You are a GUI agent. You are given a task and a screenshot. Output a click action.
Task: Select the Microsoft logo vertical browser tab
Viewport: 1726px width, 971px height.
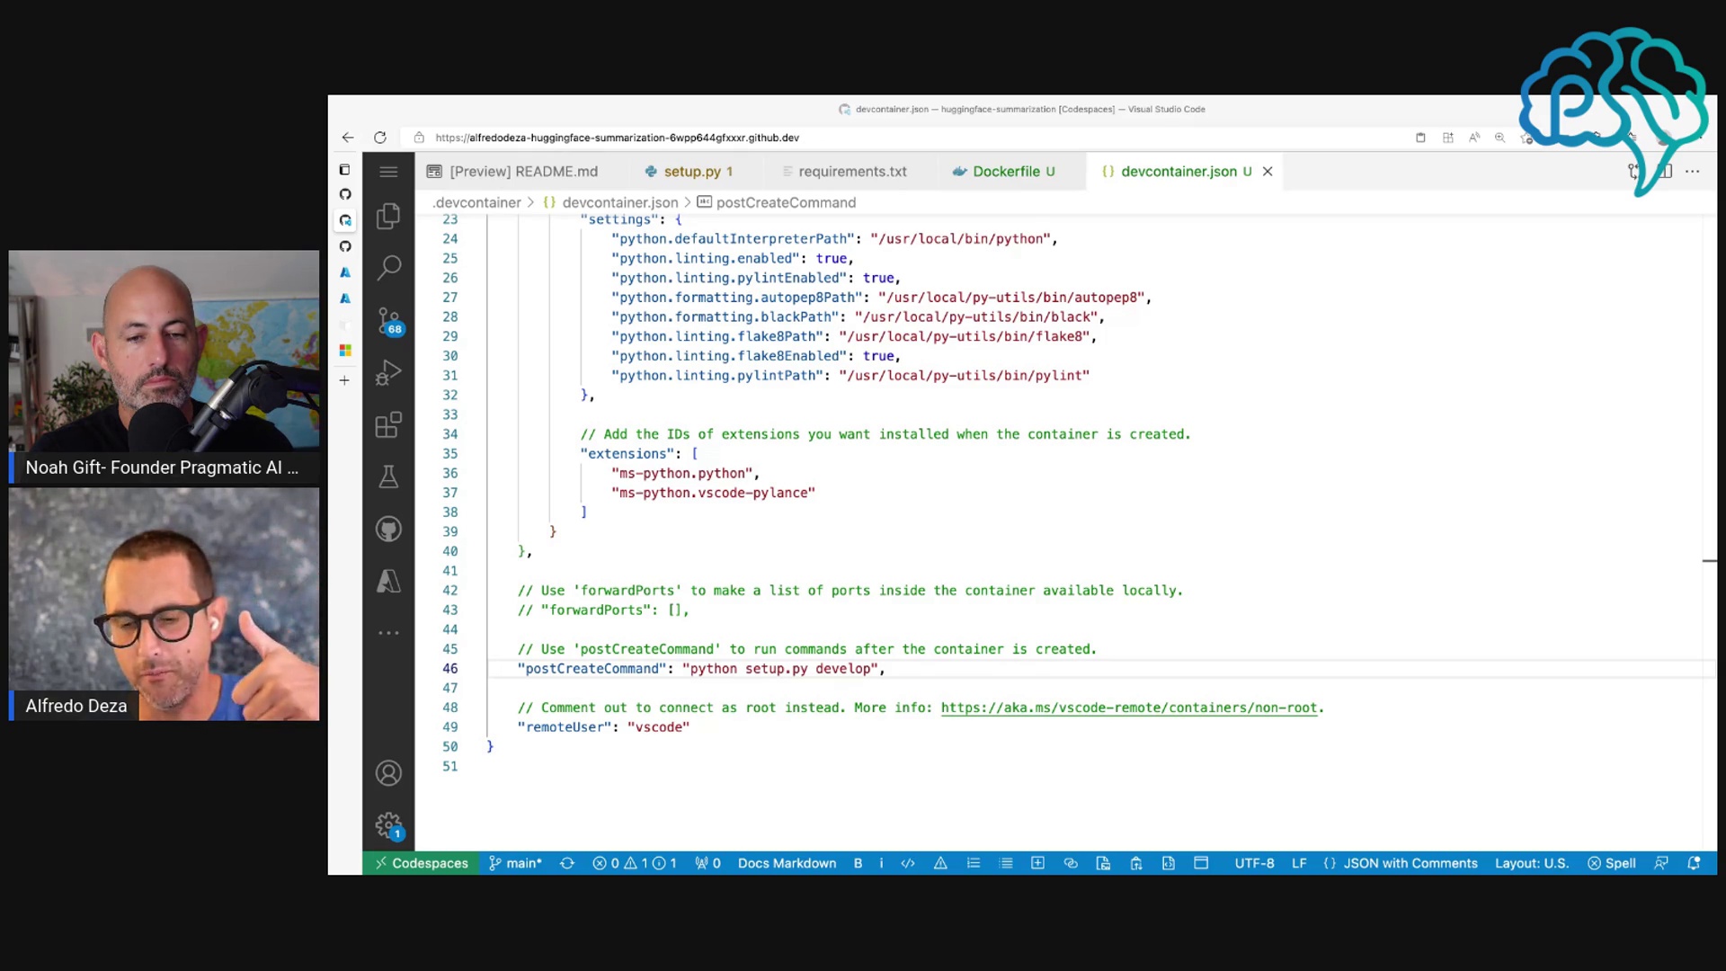tap(345, 351)
